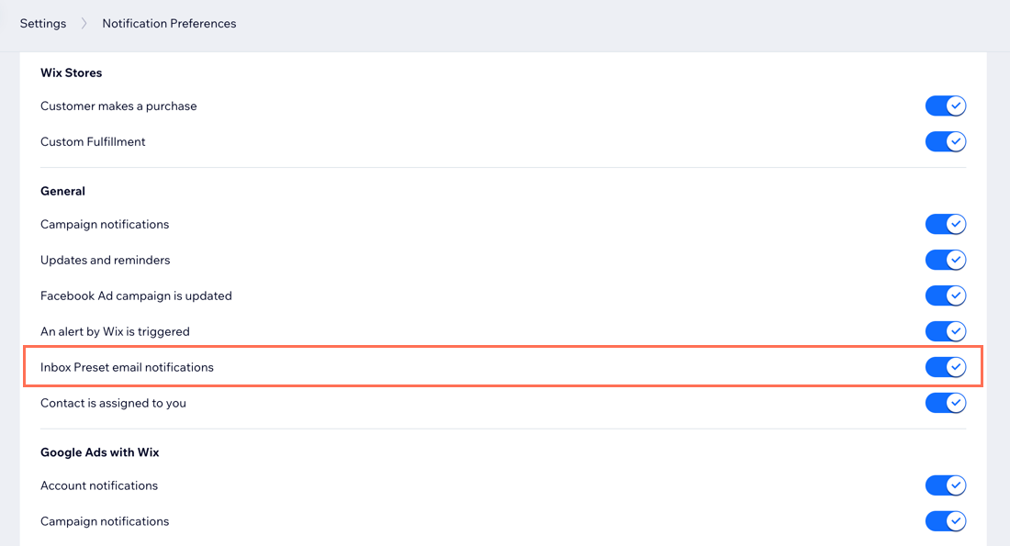Toggle Customer makes a purchase notification
The width and height of the screenshot is (1010, 546).
[946, 106]
